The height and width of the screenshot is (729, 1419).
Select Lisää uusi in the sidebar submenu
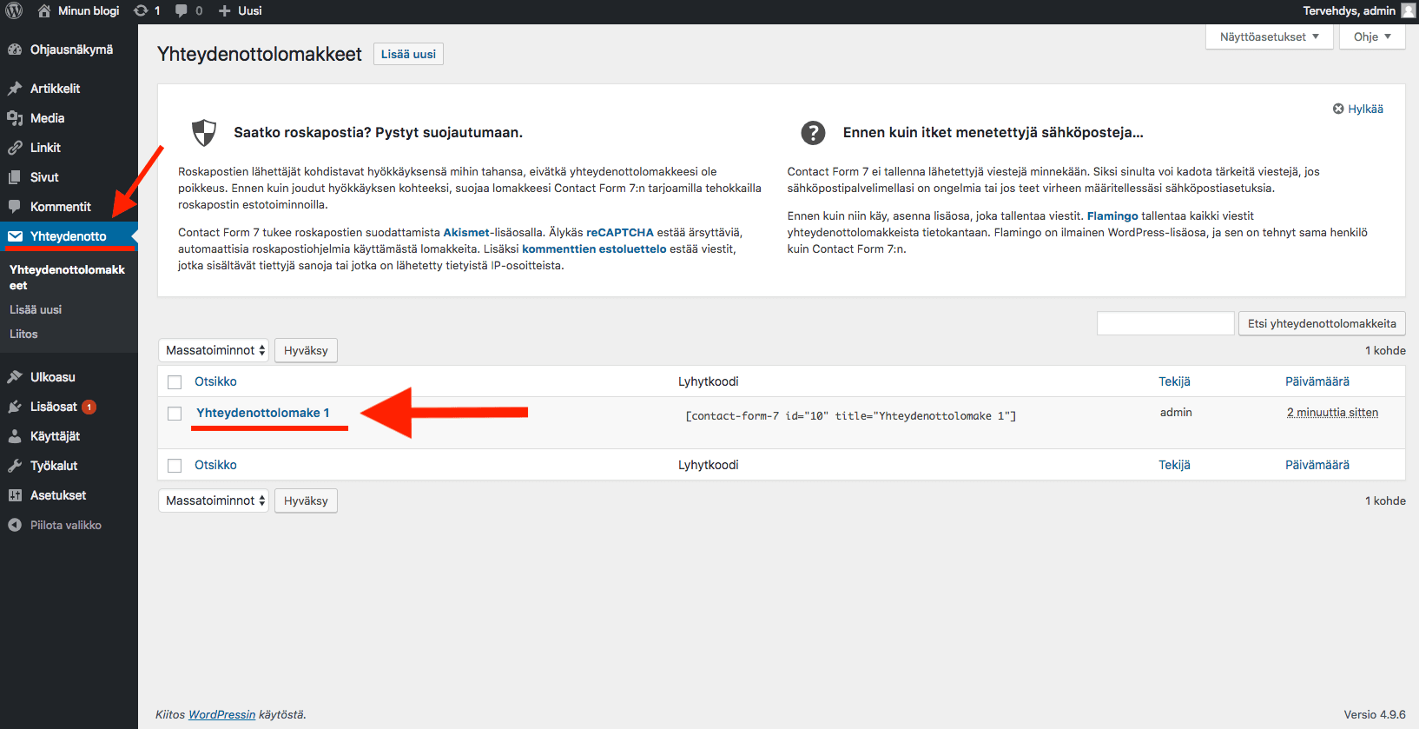(36, 309)
